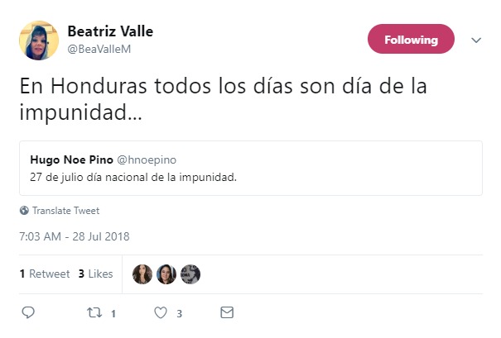Click the reply speech bubble icon

click(27, 312)
